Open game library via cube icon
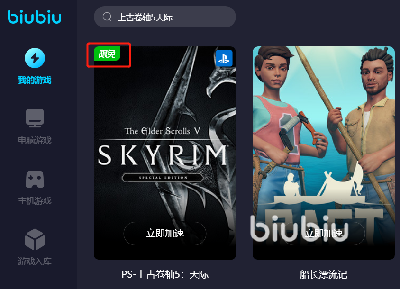This screenshot has height=289, width=400. tap(35, 239)
